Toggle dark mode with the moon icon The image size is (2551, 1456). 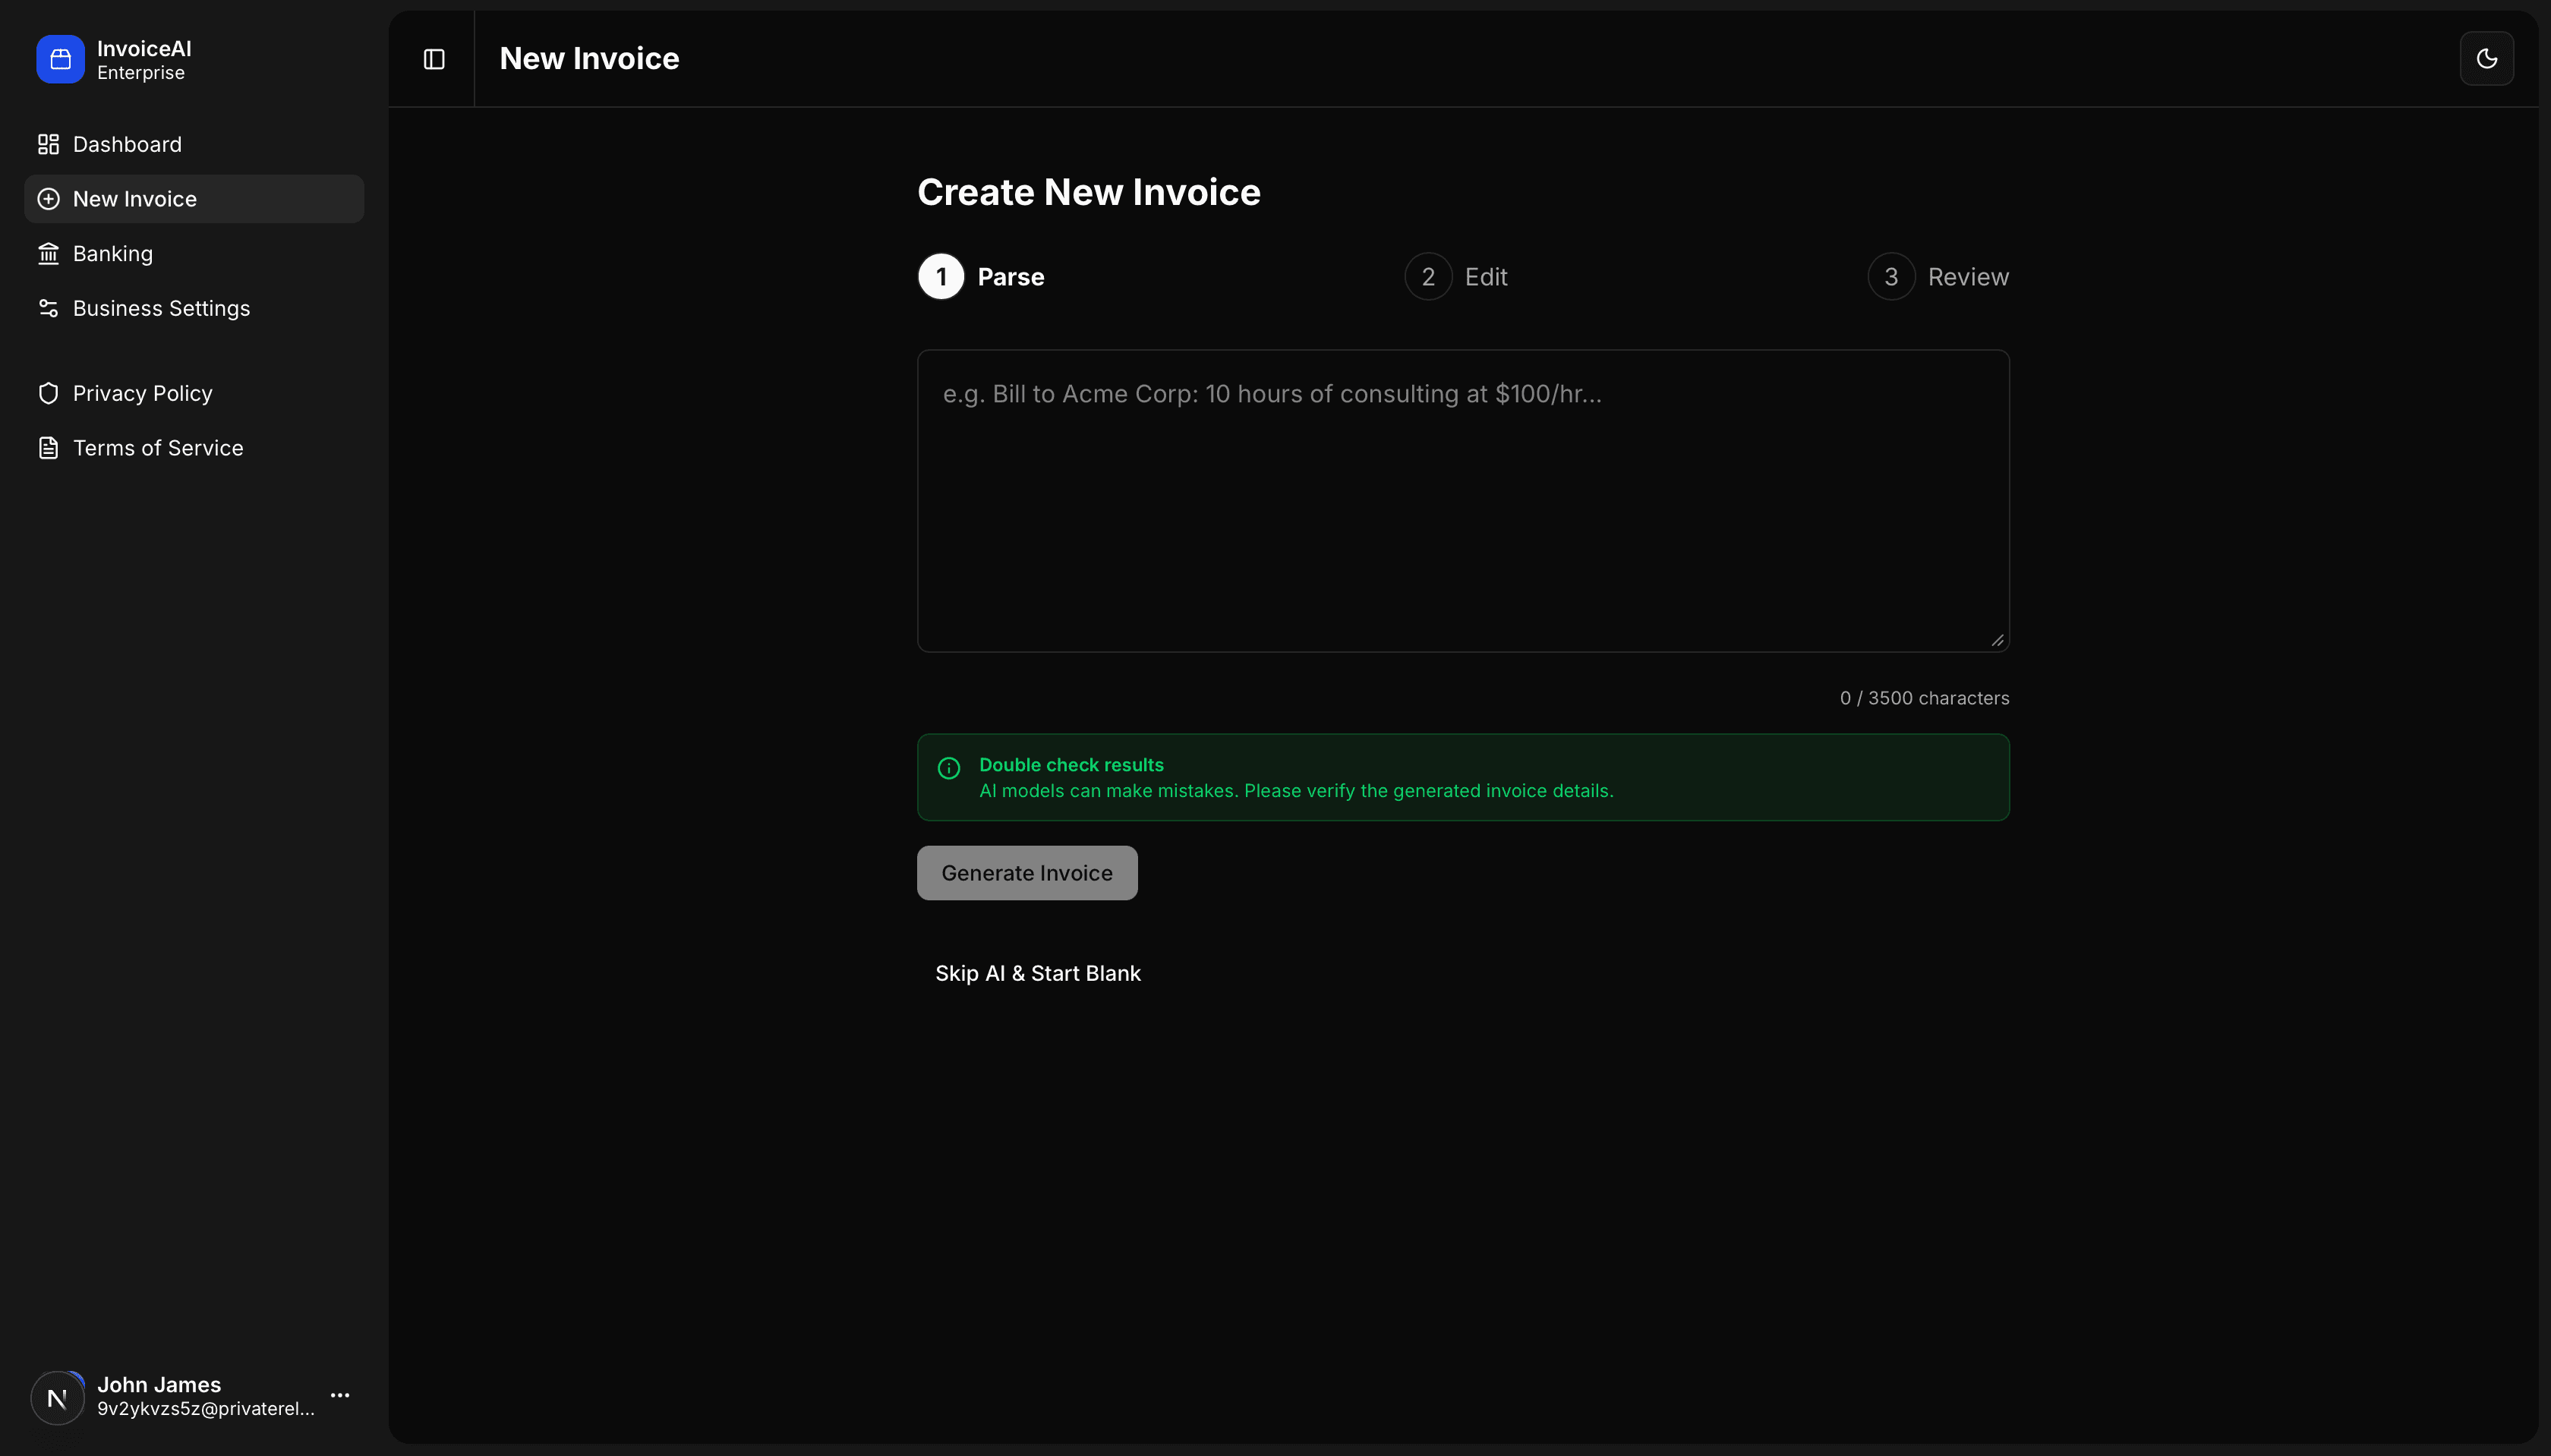tap(2488, 58)
